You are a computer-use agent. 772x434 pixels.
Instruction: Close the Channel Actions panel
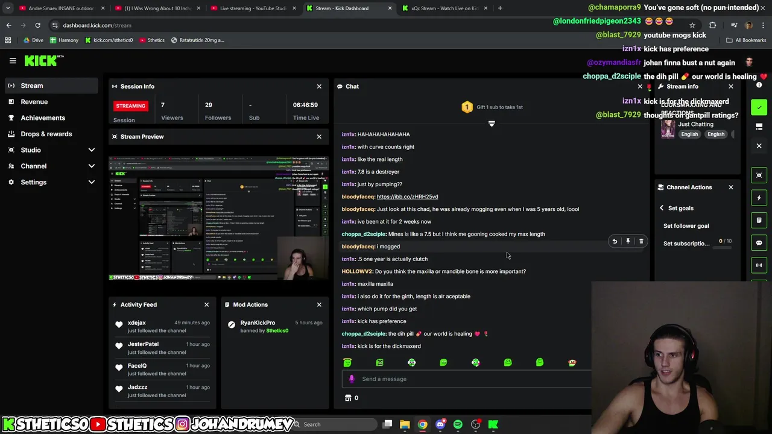click(730, 187)
